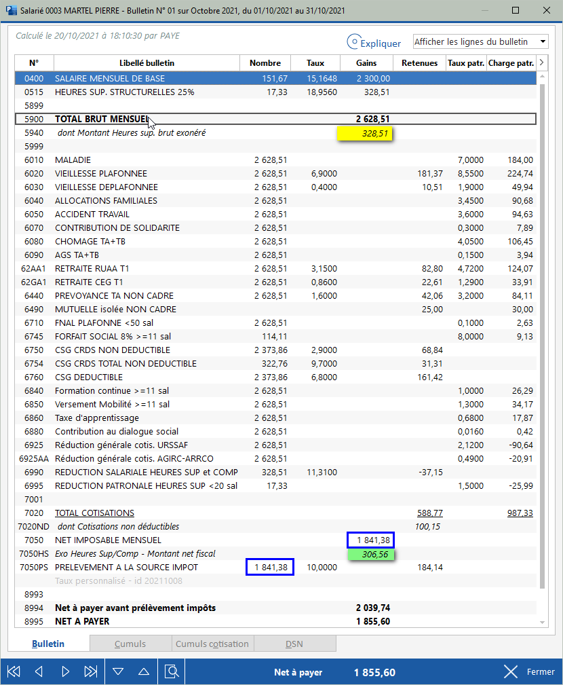The height and width of the screenshot is (685, 563).
Task: Go to the last bulletin
Action: pos(91,671)
